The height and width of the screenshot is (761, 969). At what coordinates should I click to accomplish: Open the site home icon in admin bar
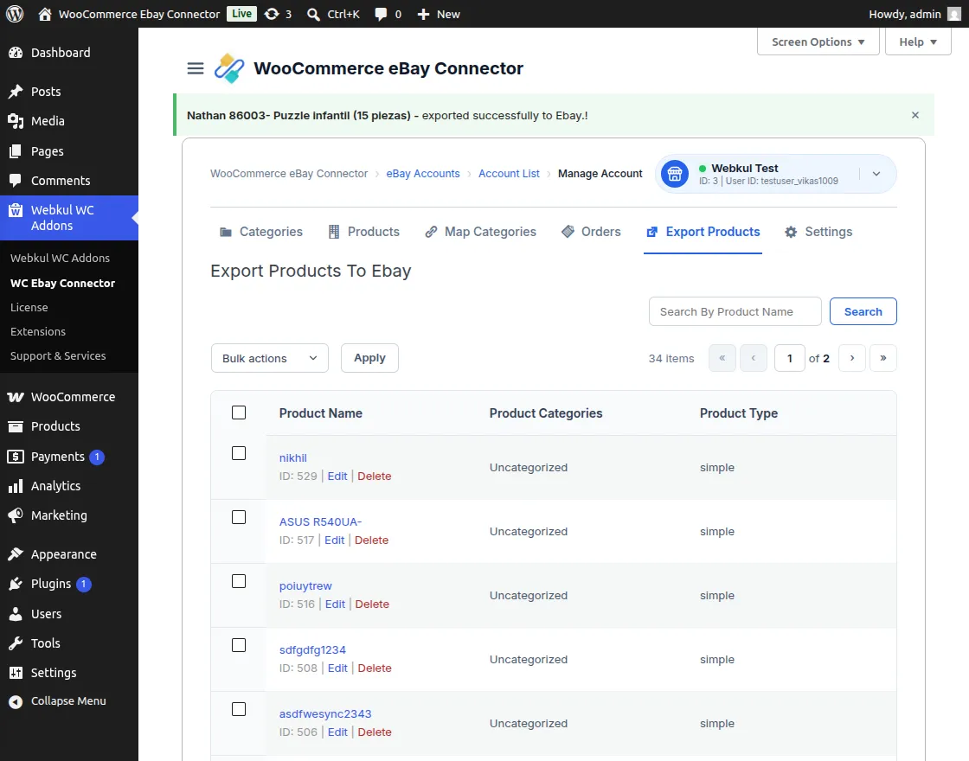(x=44, y=14)
